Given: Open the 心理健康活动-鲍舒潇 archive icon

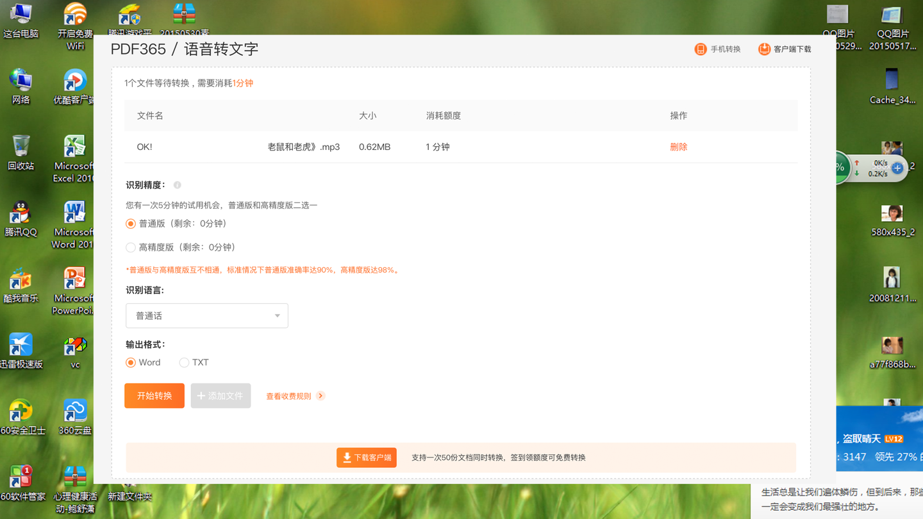Looking at the screenshot, I should coord(75,490).
